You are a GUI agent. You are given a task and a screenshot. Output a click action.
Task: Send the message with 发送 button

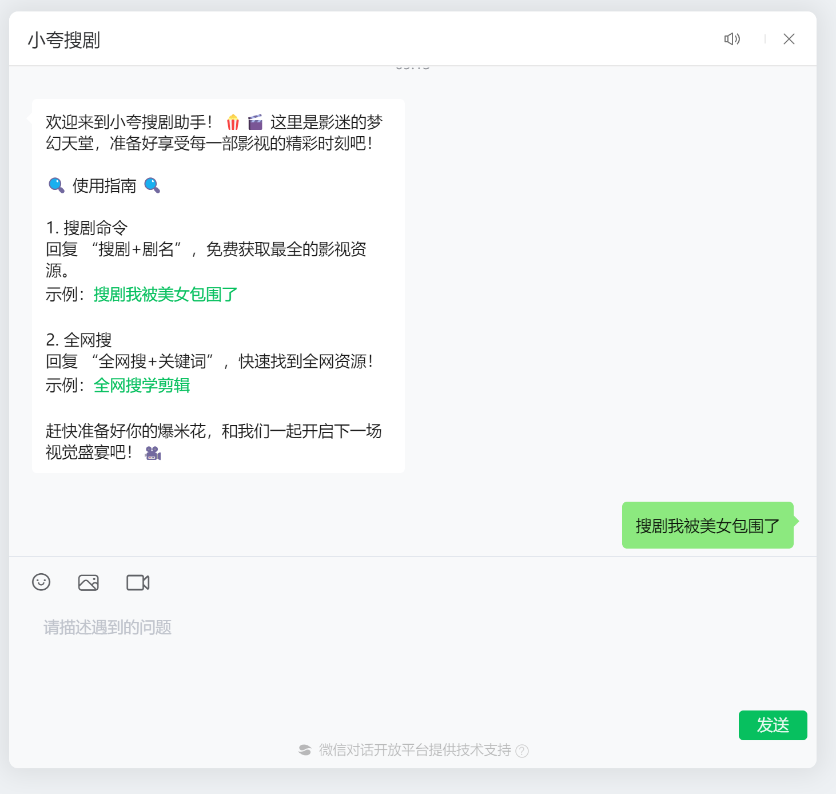point(773,725)
